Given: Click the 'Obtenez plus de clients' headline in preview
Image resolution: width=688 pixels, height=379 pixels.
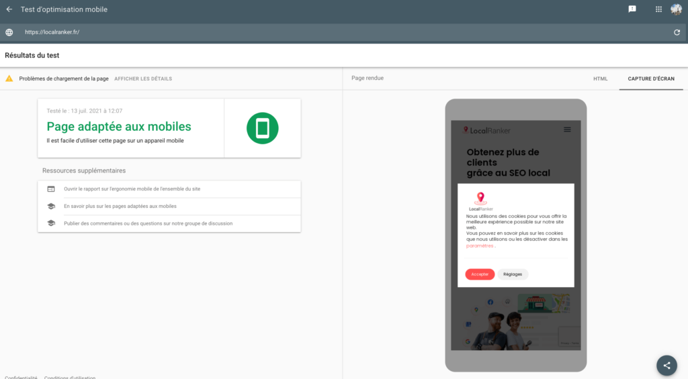Looking at the screenshot, I should pyautogui.click(x=509, y=162).
